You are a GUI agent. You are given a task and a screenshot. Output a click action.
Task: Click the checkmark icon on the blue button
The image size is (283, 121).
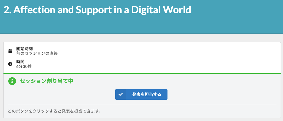[121, 94]
